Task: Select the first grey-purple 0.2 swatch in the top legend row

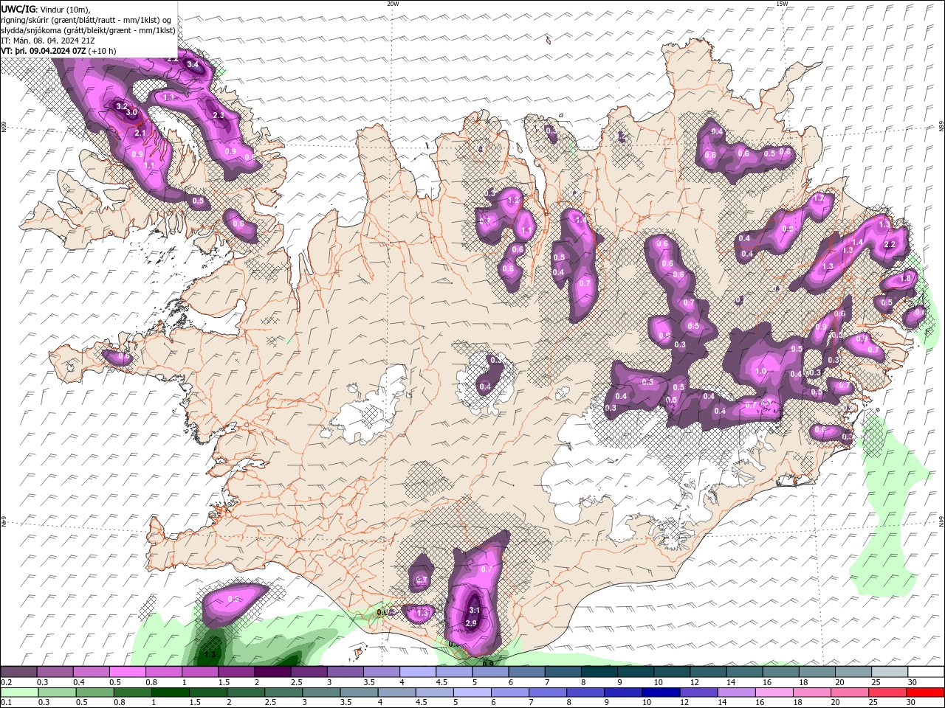Action: point(18,672)
